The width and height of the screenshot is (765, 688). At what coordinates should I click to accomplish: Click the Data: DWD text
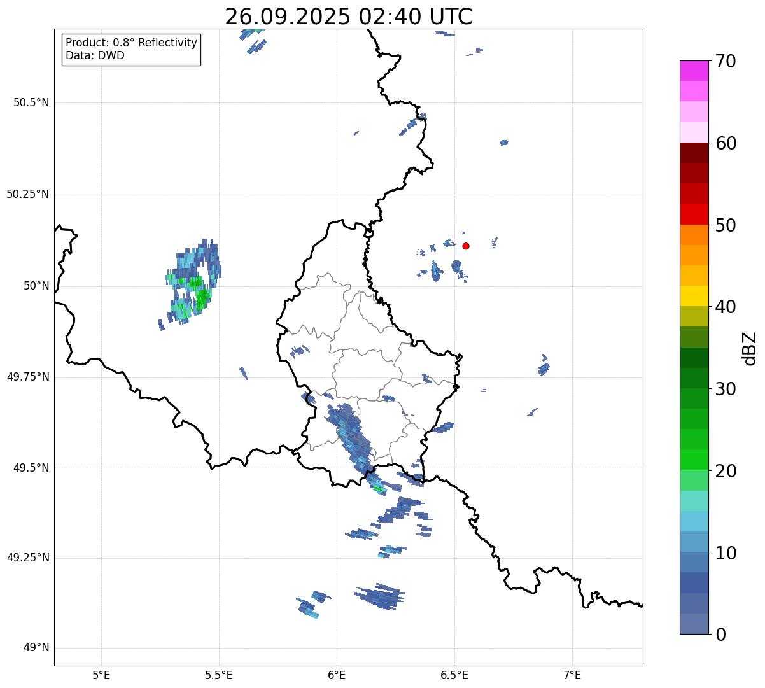coord(95,55)
